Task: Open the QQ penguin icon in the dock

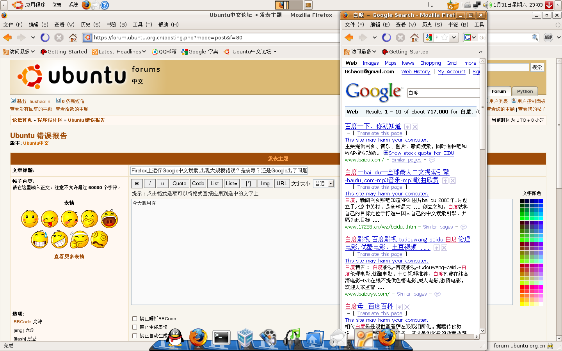Action: (x=175, y=338)
